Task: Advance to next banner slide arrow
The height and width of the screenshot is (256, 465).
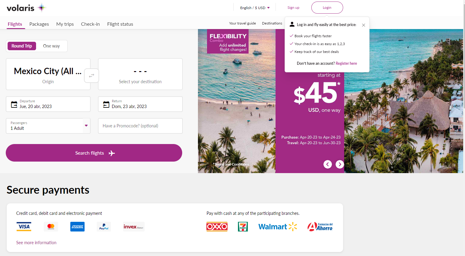Action: [x=340, y=164]
